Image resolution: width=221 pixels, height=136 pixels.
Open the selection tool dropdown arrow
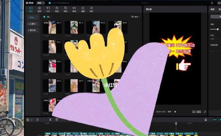click(x=31, y=120)
